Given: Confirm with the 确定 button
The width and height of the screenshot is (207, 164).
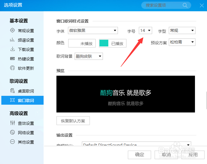Looking at the screenshot, I should pyautogui.click(x=139, y=155).
